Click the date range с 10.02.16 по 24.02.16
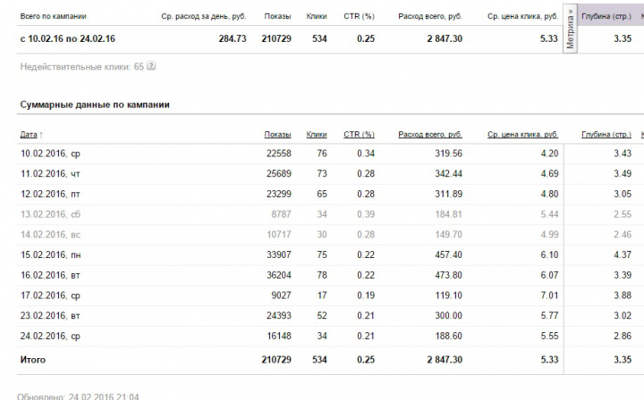Screen dimensions: 644x400 pyautogui.click(x=66, y=38)
